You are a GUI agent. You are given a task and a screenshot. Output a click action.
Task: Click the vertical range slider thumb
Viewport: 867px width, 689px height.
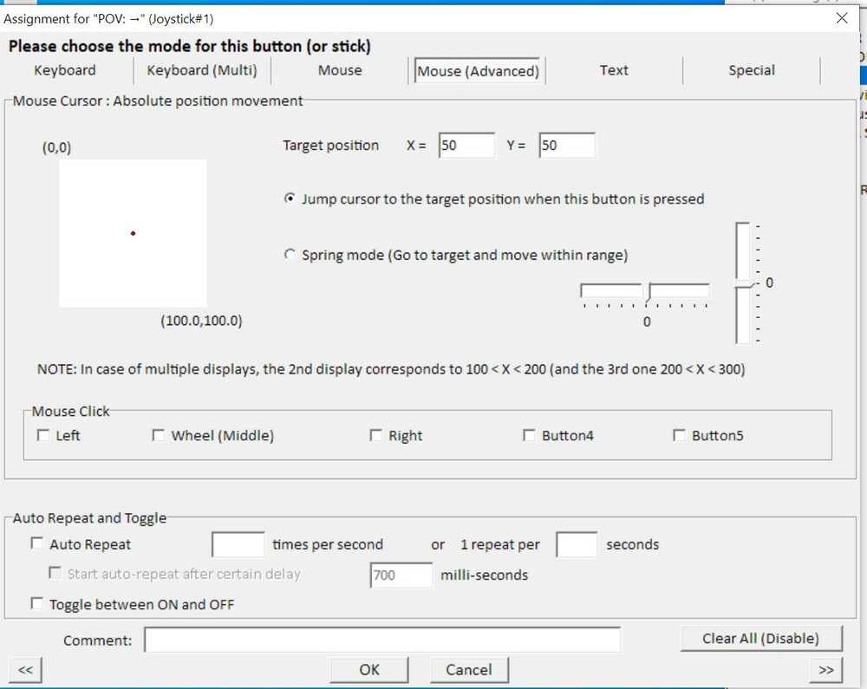[744, 283]
